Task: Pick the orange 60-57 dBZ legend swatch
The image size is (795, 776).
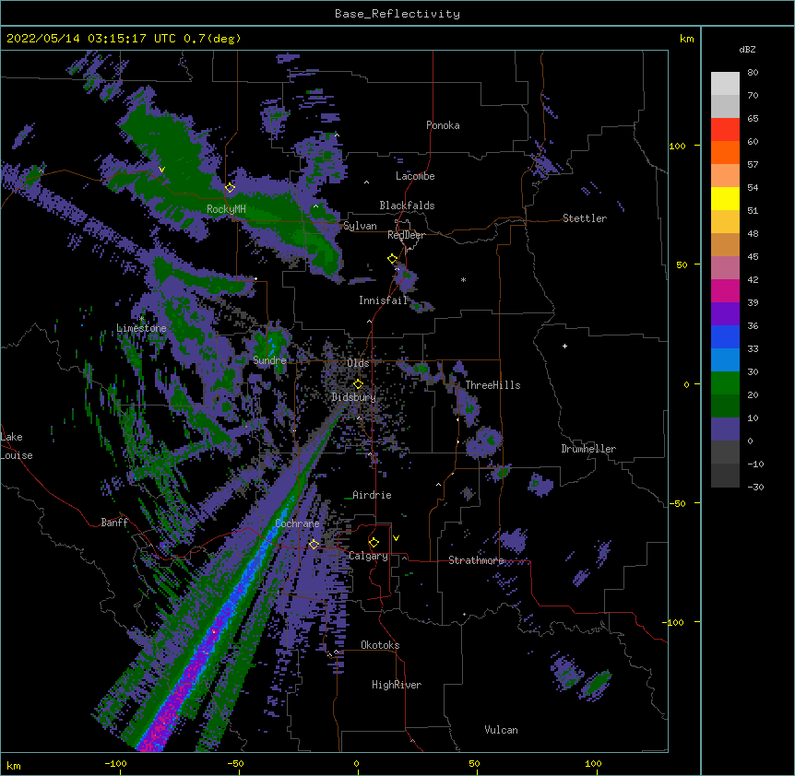Action: pos(725,152)
